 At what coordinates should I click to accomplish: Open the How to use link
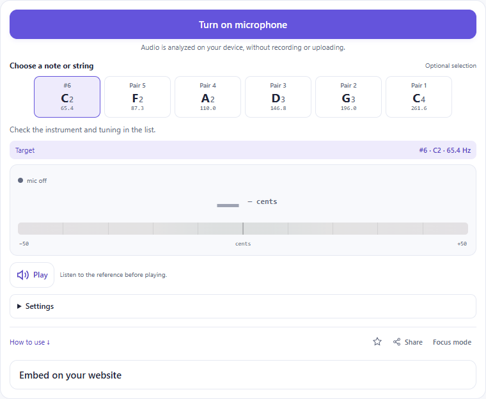coord(30,342)
